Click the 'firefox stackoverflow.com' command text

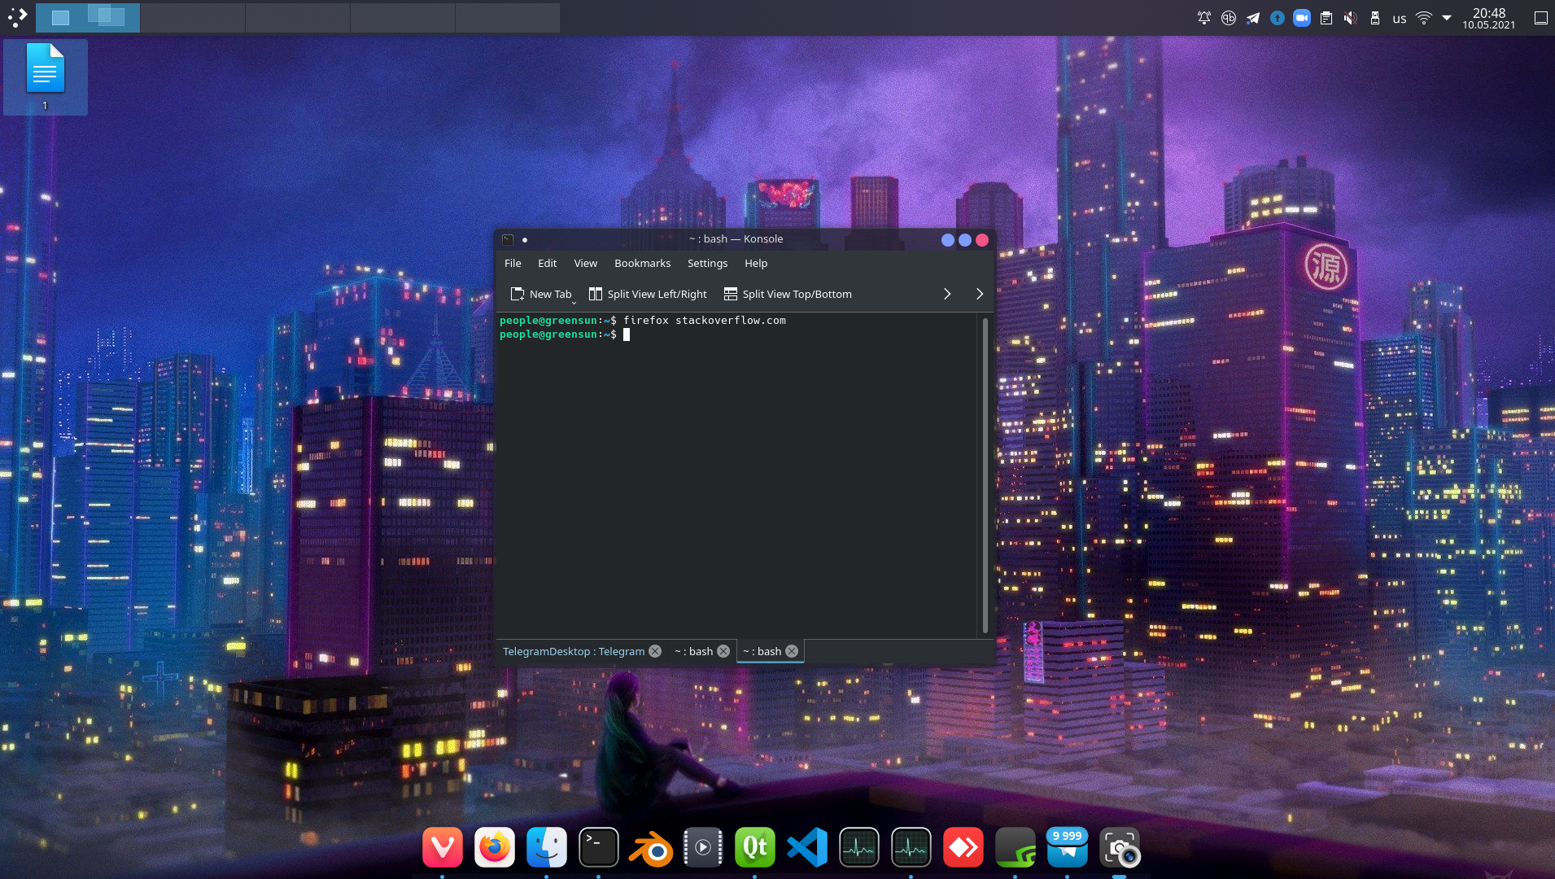click(x=705, y=321)
